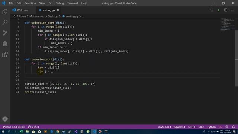This screenshot has width=238, height=134.
Task: Open the Extensions view
Action: pyautogui.click(x=5, y=54)
